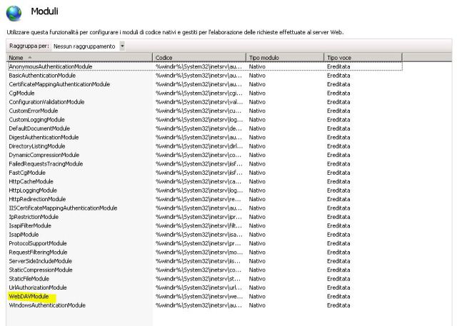Select IISCertificateMappingAuthenticationModule entry
This screenshot has width=457, height=326.
pos(63,208)
